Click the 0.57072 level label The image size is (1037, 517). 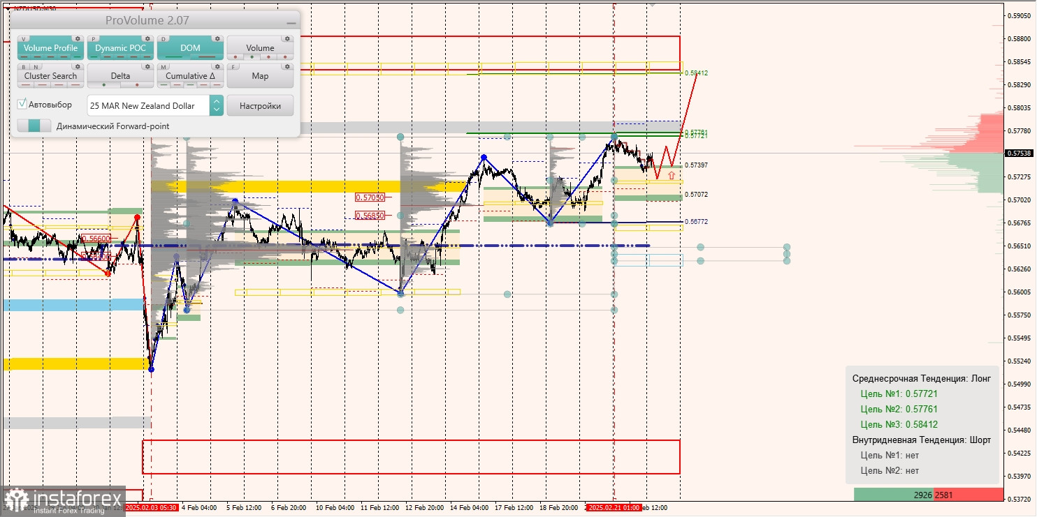[x=696, y=195]
